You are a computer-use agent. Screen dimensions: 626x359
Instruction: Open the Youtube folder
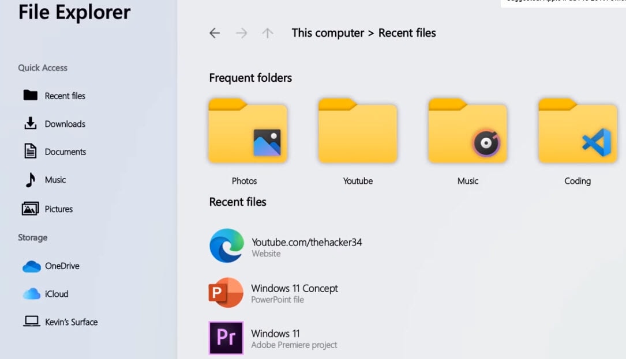coord(358,130)
